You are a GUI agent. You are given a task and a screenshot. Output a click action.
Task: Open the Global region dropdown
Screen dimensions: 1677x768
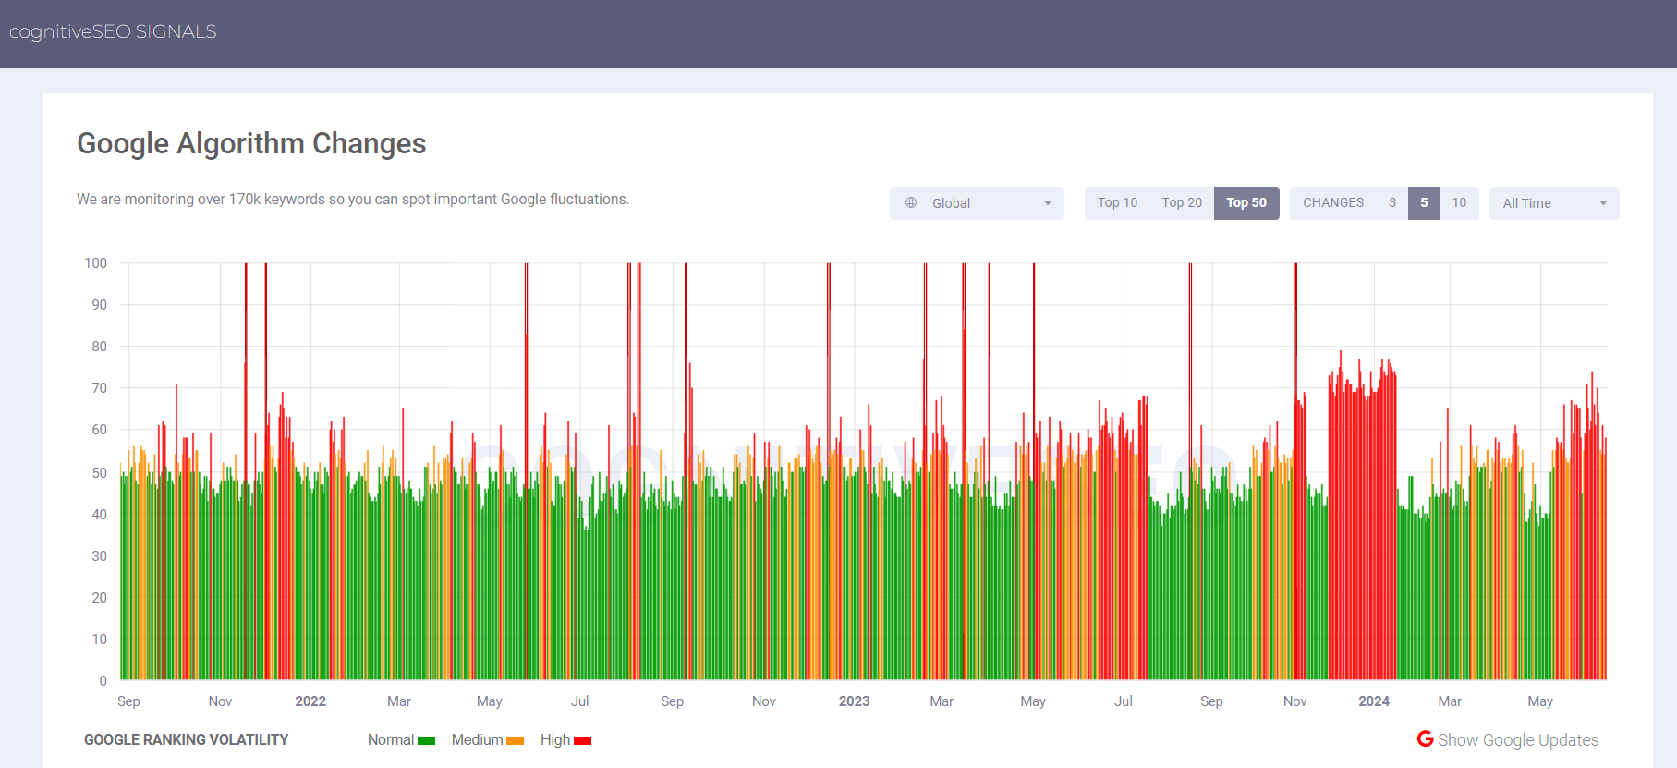pyautogui.click(x=977, y=203)
